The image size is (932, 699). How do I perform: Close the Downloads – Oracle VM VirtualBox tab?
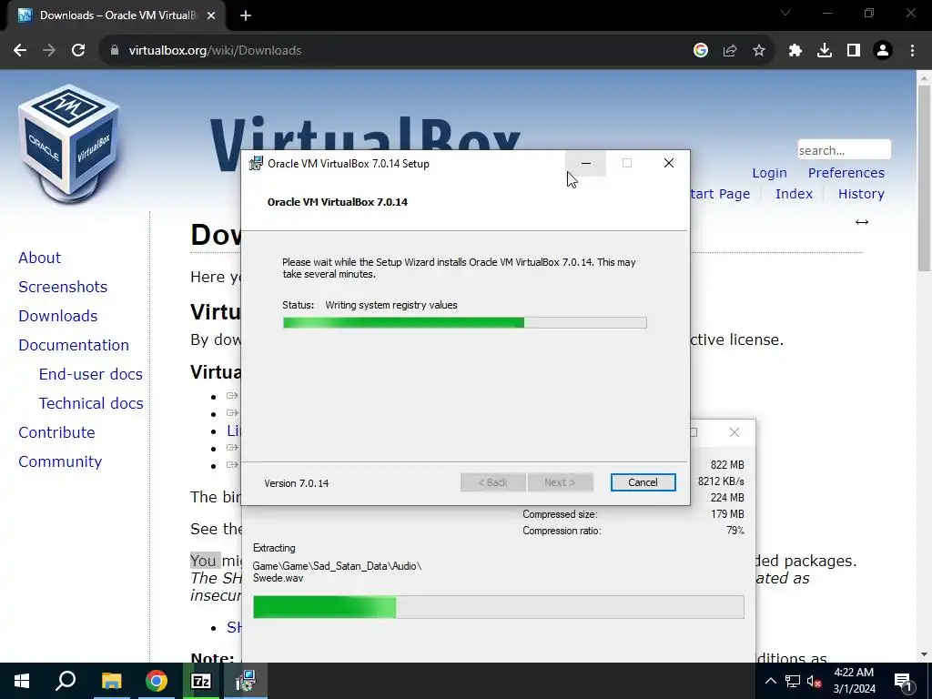tap(211, 15)
